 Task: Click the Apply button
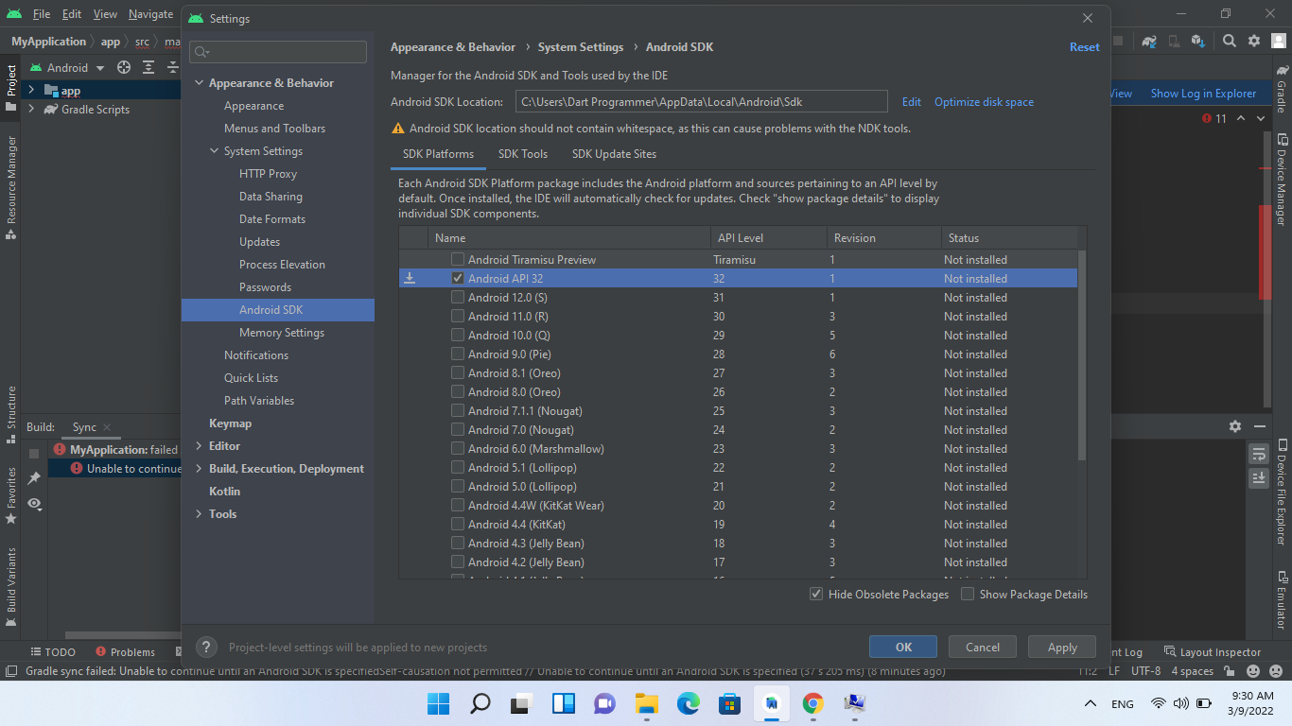click(x=1062, y=647)
